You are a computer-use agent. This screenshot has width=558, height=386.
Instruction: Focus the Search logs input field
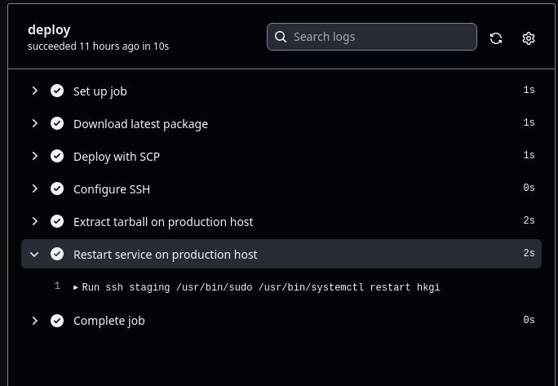[x=379, y=37]
